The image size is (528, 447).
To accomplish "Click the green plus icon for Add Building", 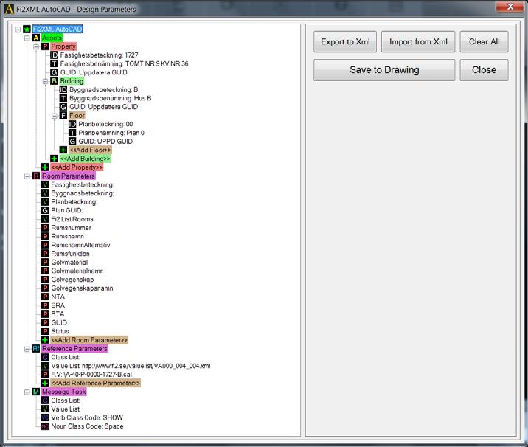I will tap(55, 159).
